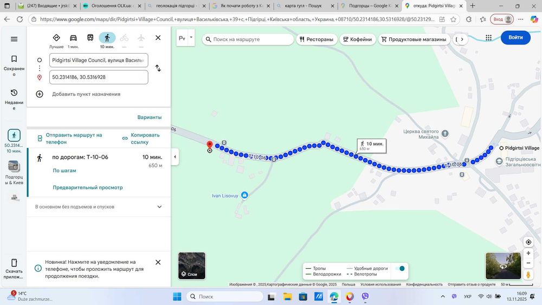Filter by Продуктовые магазины chip
542x305 pixels.
(414, 40)
